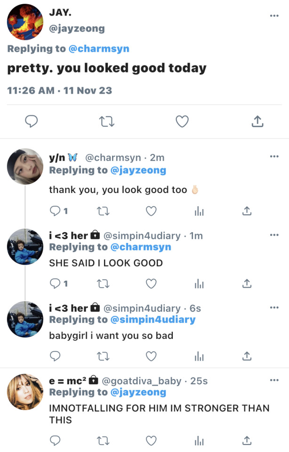Retweet goatdiva_baby's reply
This screenshot has width=289, height=452.
[102, 441]
